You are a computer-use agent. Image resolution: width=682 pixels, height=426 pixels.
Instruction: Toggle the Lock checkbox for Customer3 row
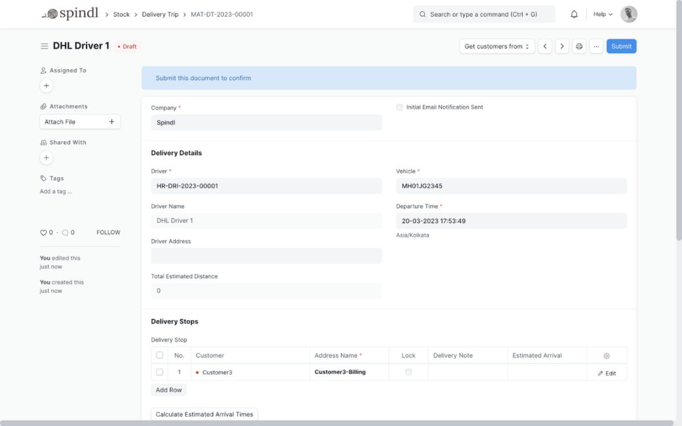[x=409, y=372]
